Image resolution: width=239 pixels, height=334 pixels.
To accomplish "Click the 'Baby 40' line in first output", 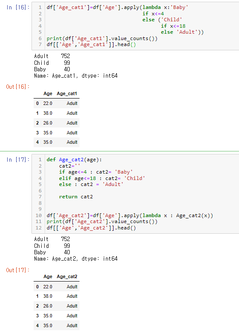I will (52, 69).
